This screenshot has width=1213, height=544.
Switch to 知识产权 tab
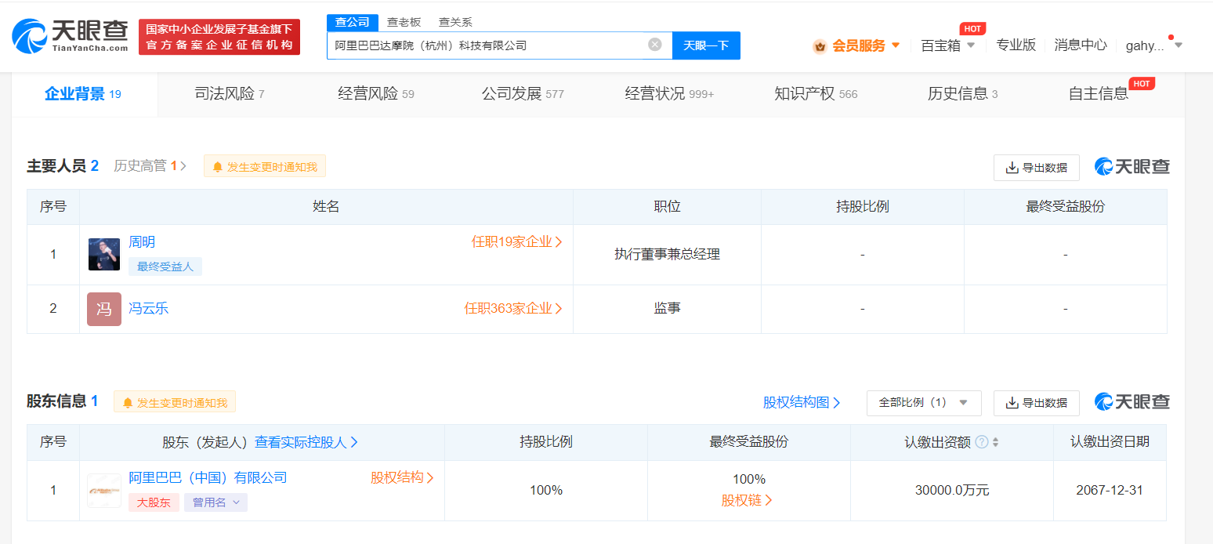(816, 94)
